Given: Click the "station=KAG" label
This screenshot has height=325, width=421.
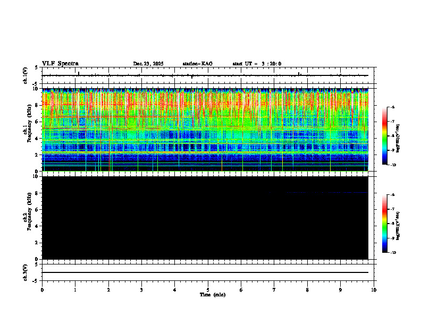Looking at the screenshot, I should point(197,64).
